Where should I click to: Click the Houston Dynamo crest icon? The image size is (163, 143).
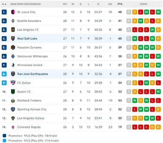13,47
